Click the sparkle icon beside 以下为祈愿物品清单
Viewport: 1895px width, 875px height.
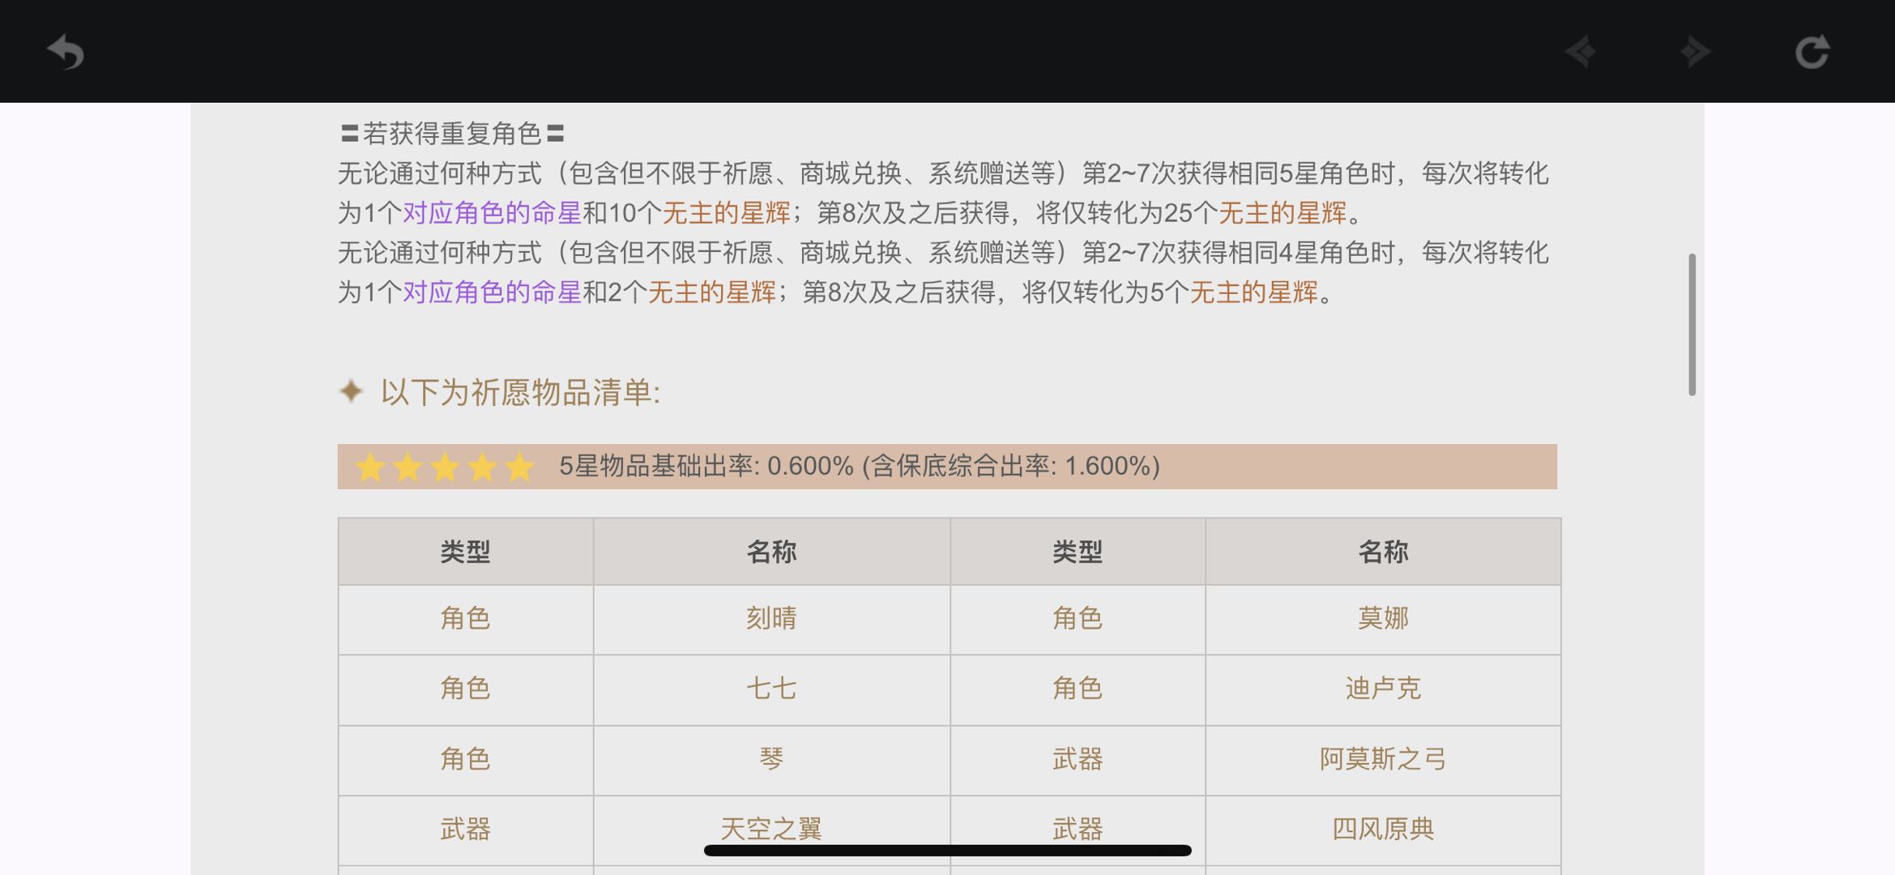[352, 391]
